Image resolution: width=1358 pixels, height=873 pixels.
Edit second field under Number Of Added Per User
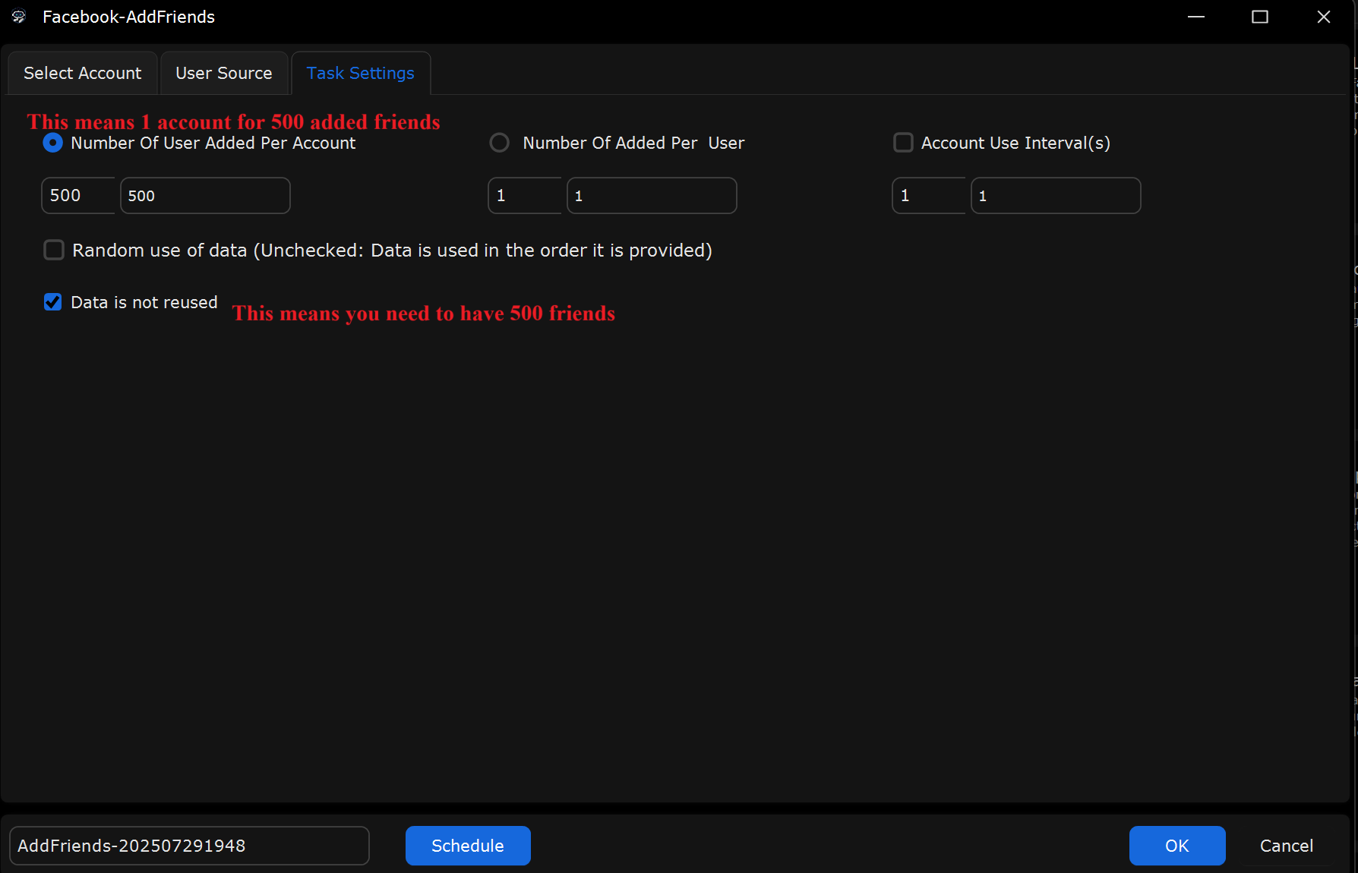point(652,196)
